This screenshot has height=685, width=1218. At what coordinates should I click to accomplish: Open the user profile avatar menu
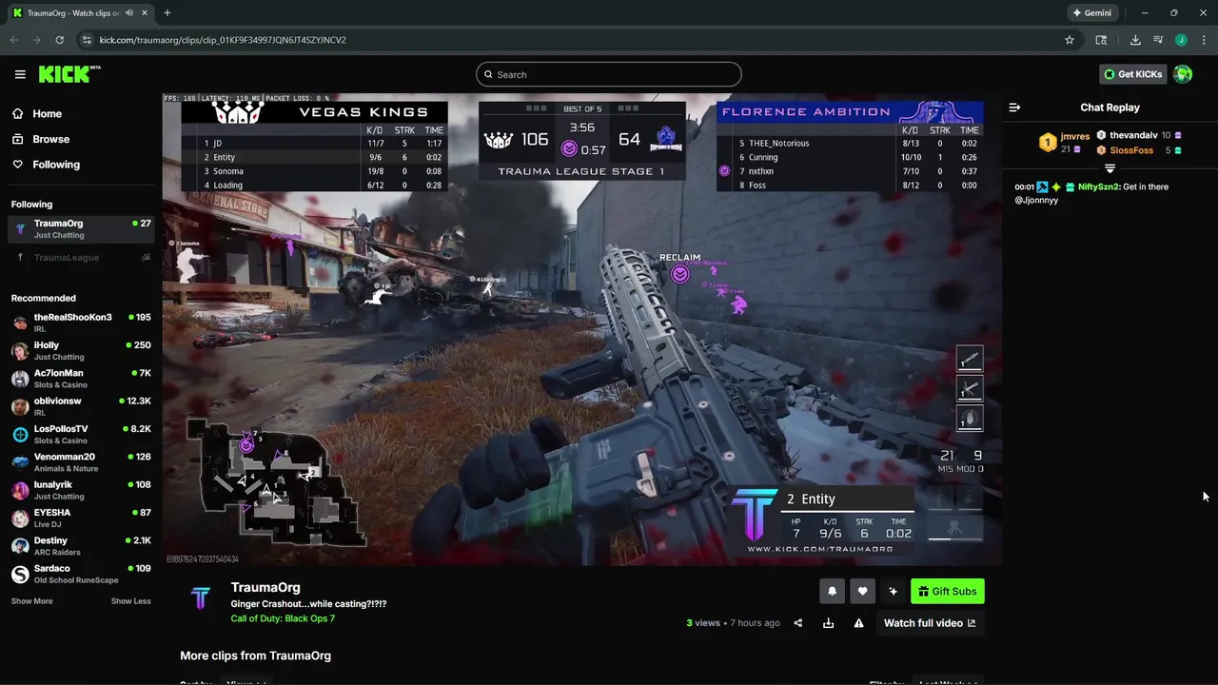click(x=1183, y=74)
